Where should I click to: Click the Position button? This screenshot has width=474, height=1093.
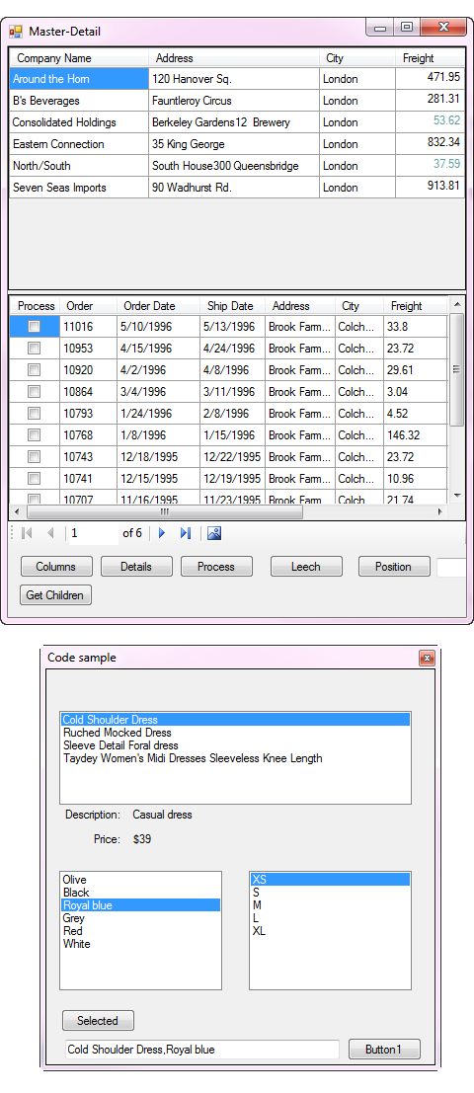coord(394,567)
